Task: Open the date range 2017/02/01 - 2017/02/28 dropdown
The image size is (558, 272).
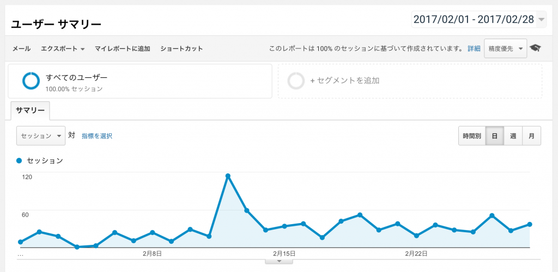Action: pos(479,19)
